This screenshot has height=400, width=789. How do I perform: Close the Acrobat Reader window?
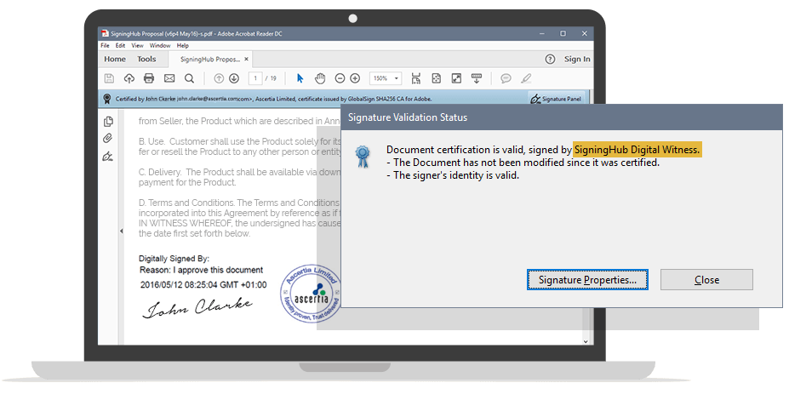pyautogui.click(x=584, y=34)
